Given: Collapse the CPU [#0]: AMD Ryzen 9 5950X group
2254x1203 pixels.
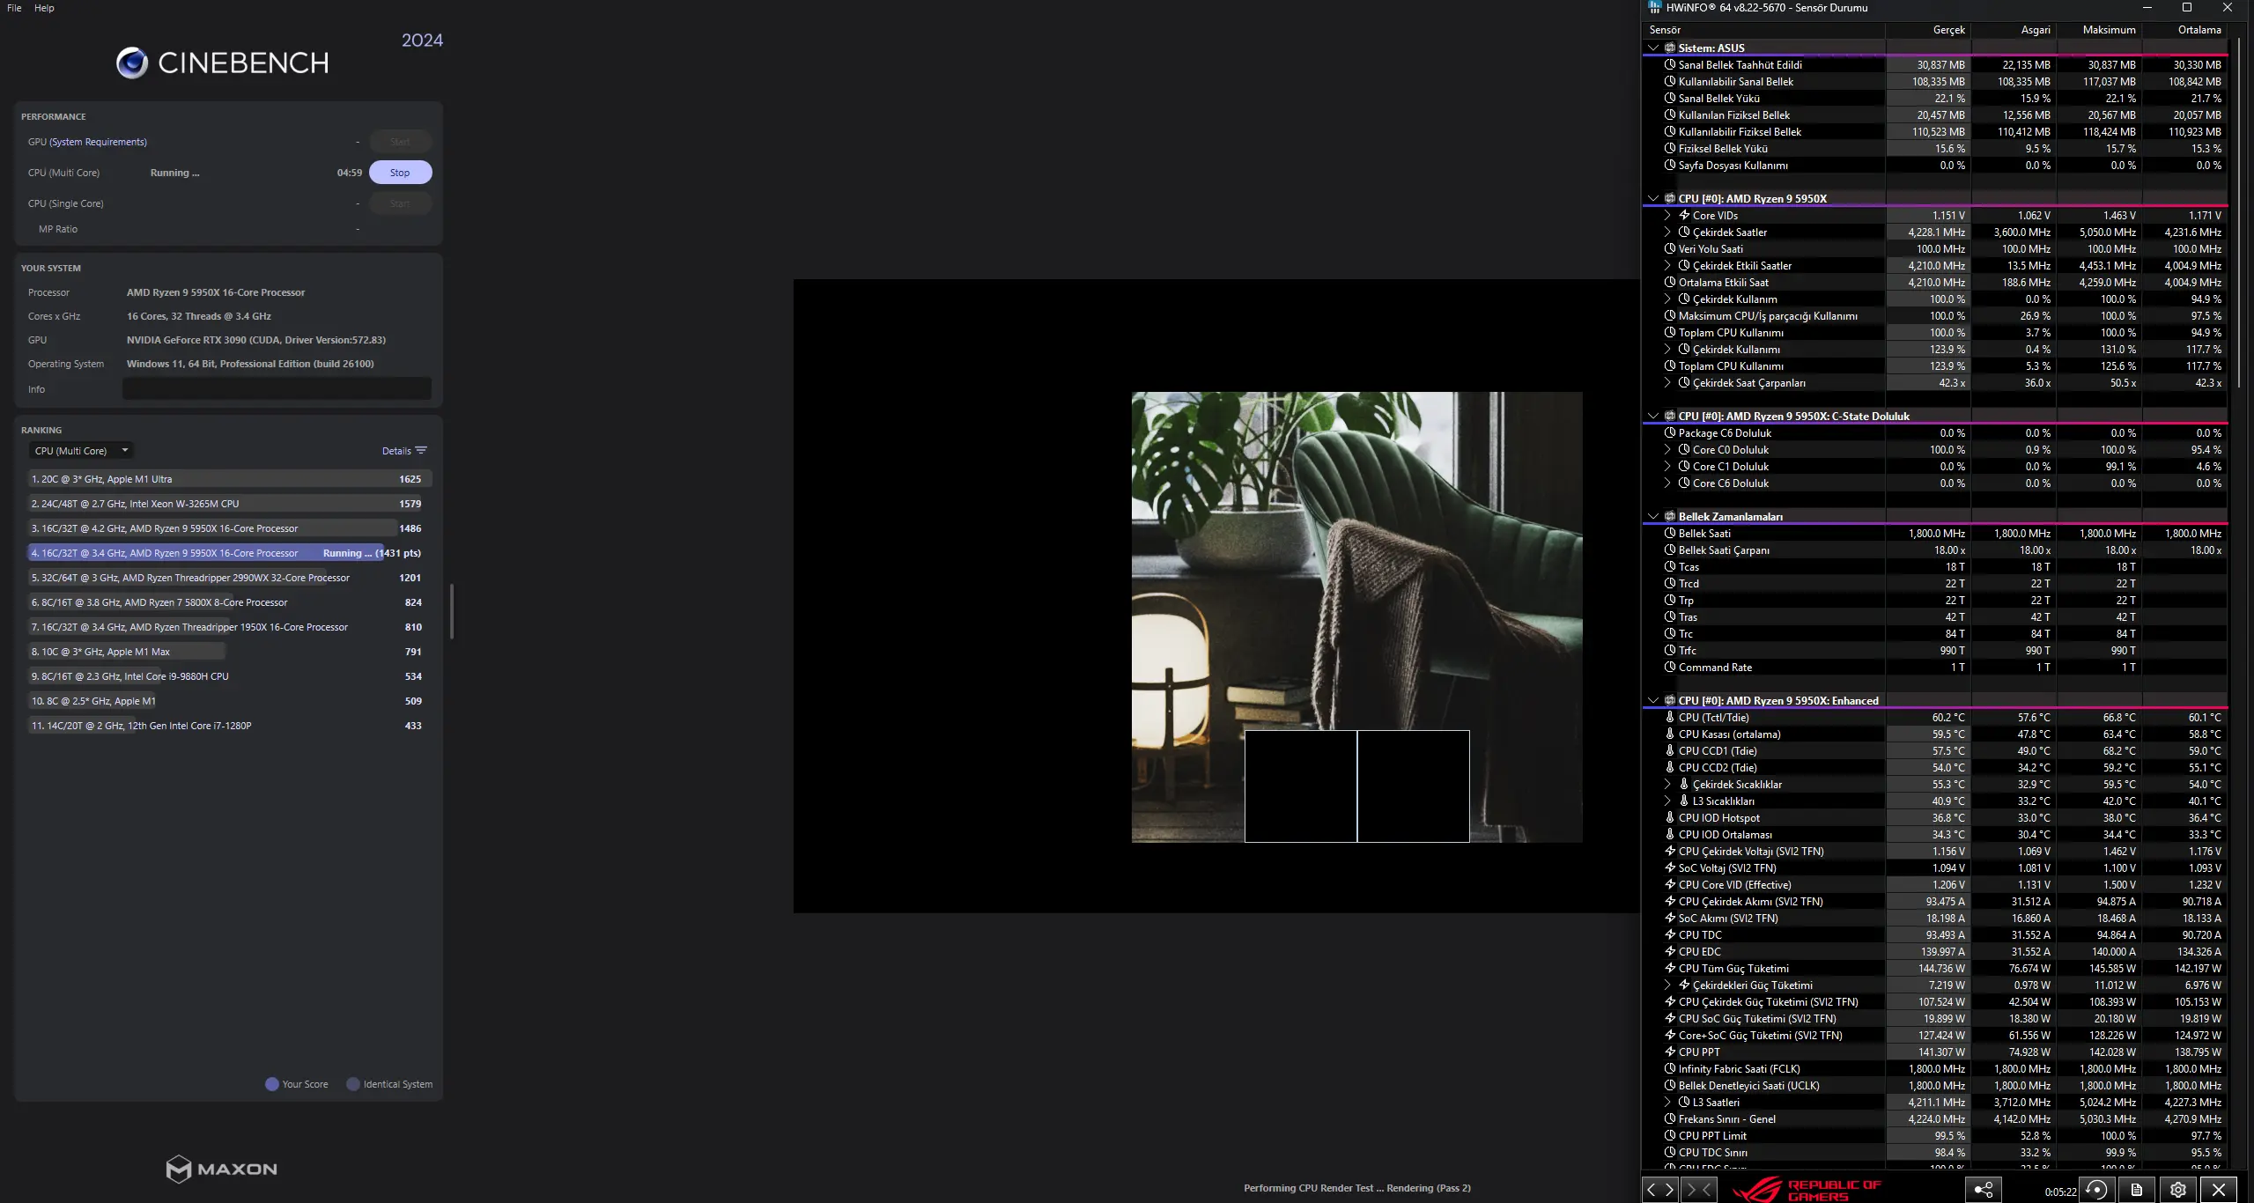Looking at the screenshot, I should (x=1653, y=198).
